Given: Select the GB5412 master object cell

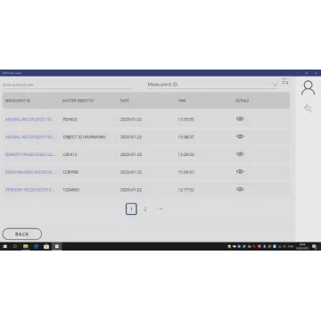Looking at the screenshot, I should pos(70,154).
